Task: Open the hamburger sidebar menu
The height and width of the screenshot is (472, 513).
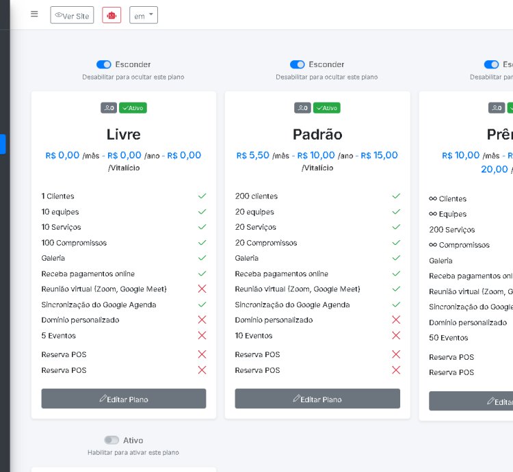Action: 34,14
